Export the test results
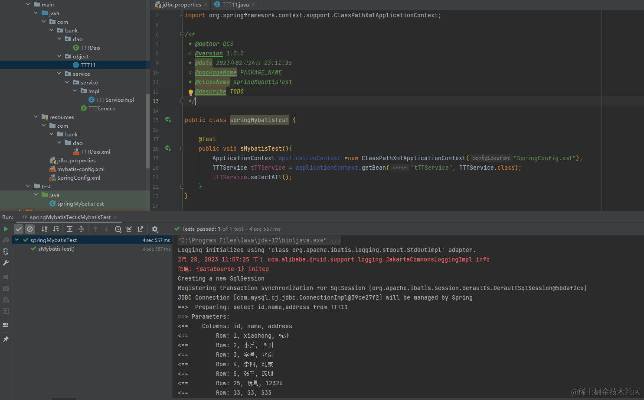The height and width of the screenshot is (400, 644). [141, 229]
